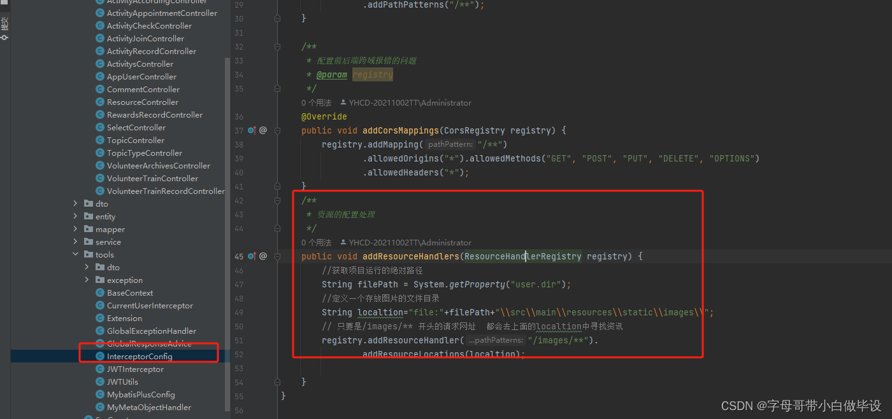Image resolution: width=892 pixels, height=419 pixels.
Task: Click the class icon of MyMetaObjectHandler
Action: tap(100, 407)
